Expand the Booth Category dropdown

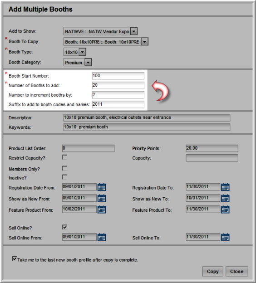[x=88, y=63]
